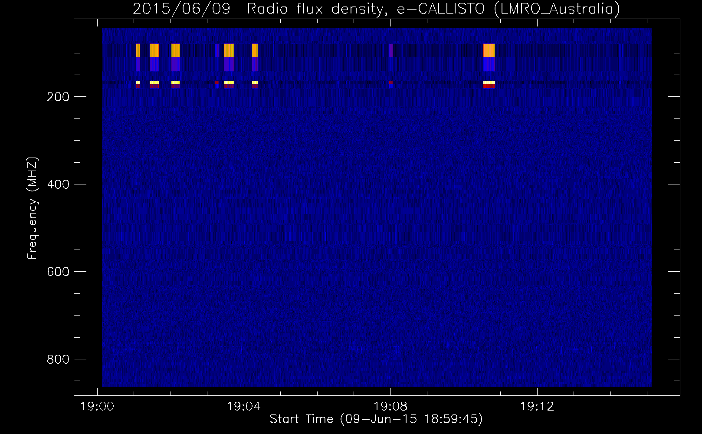This screenshot has width=702, height=434.
Task: Click the 200 frequency tick label
Action: pos(58,97)
